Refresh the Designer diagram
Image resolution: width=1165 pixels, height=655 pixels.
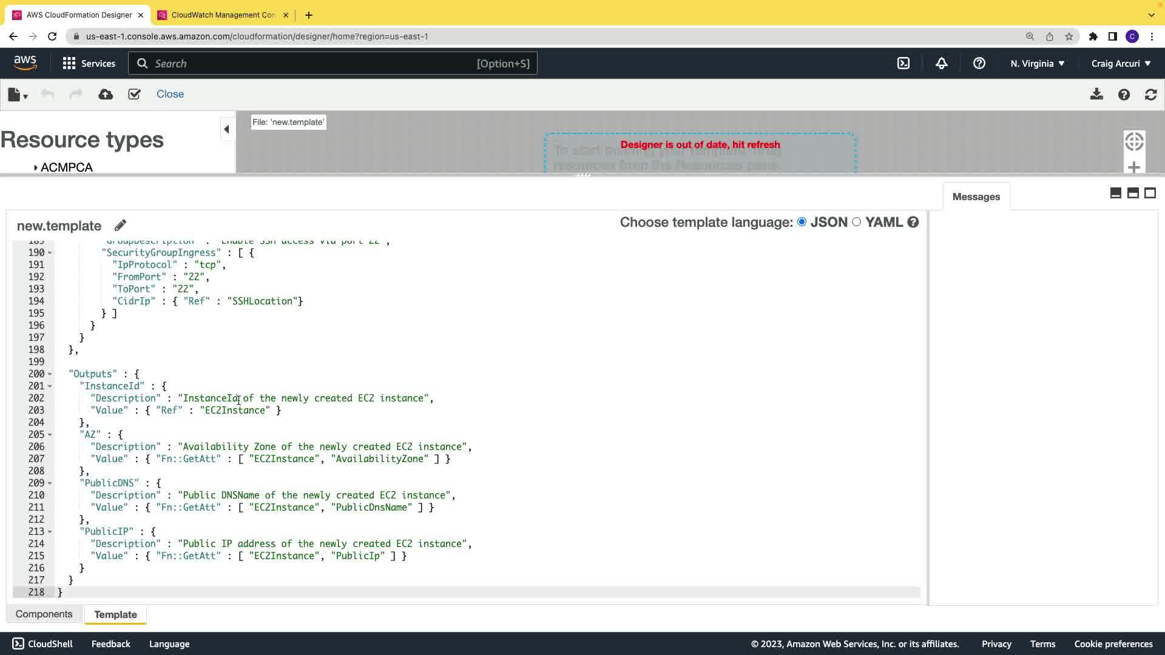pyautogui.click(x=1150, y=95)
